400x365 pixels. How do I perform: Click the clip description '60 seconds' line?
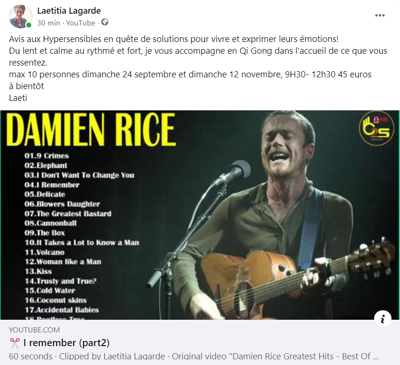(x=194, y=357)
